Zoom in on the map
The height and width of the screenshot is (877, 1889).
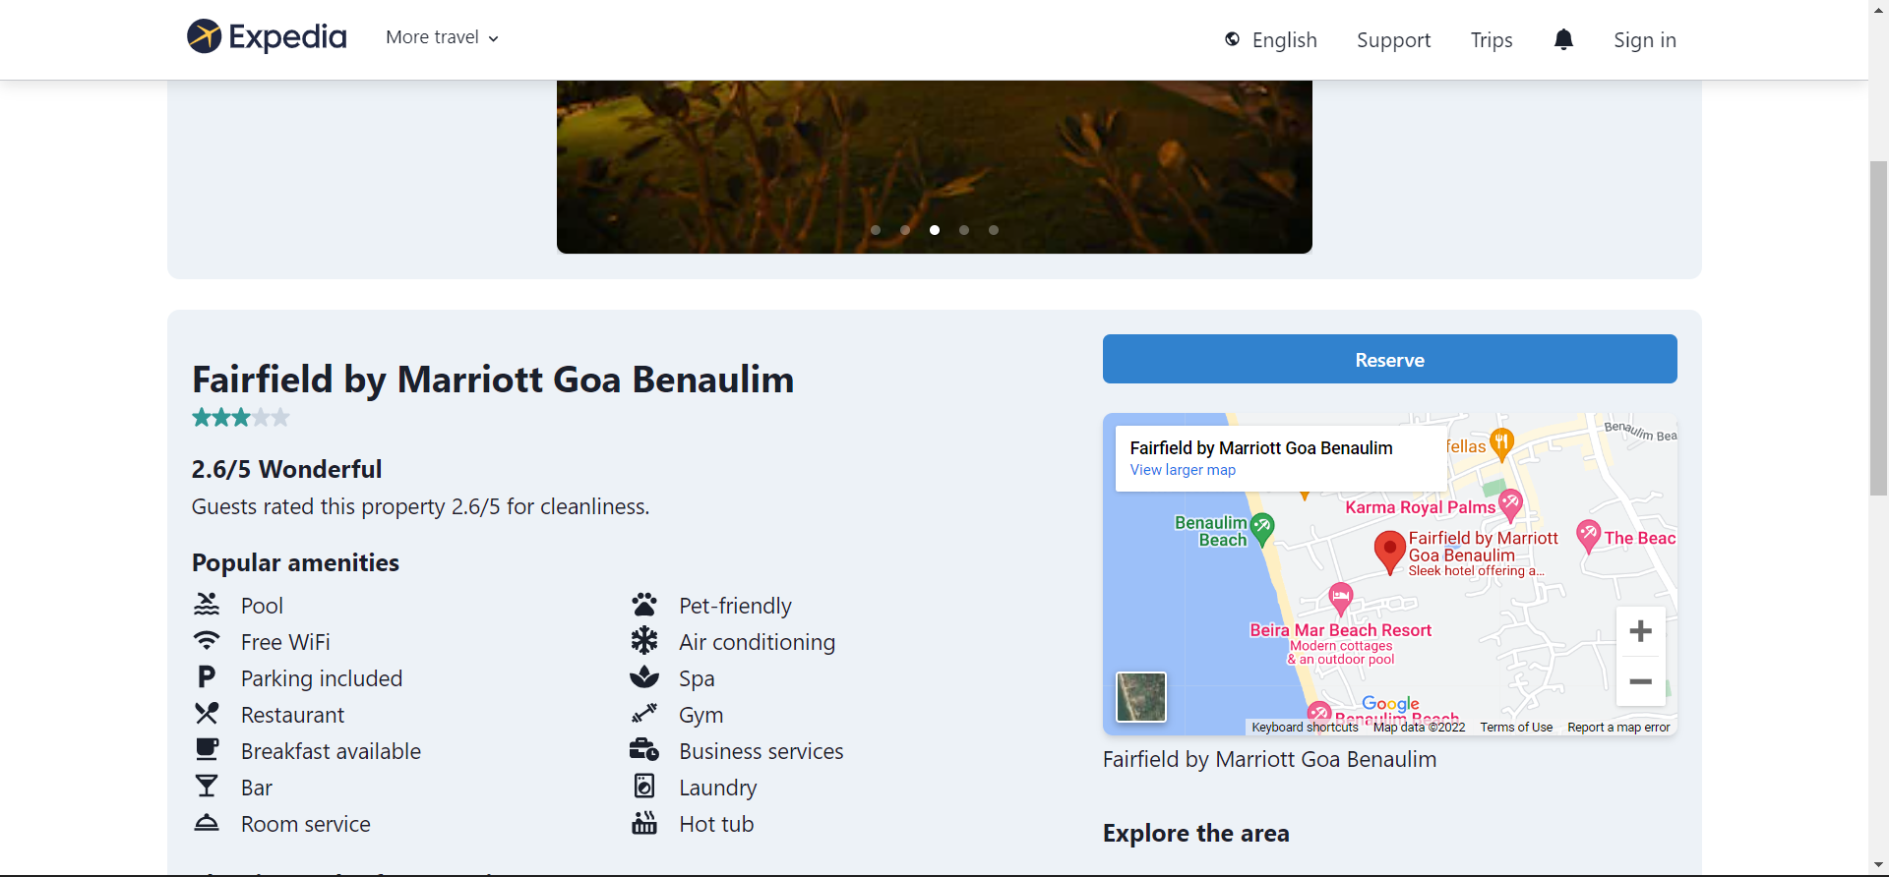coord(1640,631)
